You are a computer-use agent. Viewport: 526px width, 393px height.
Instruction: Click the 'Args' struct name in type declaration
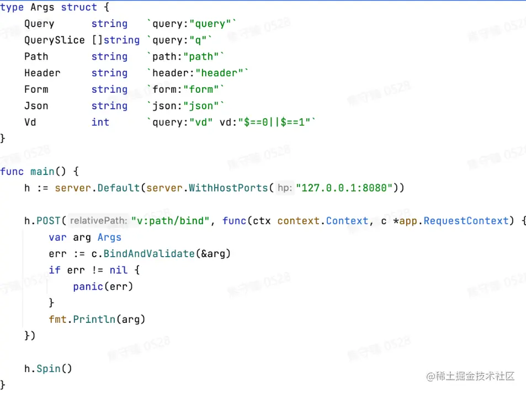(42, 7)
